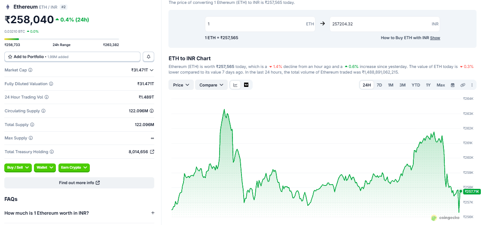Image resolution: width=489 pixels, height=225 pixels.
Task: Click the Ethereum logo icon
Action: [x=8, y=6]
